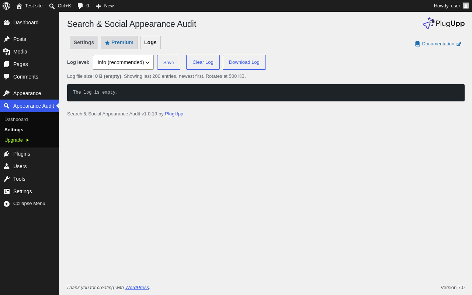Click the search magnifier icon in admin bar
472x295 pixels.
click(x=52, y=6)
